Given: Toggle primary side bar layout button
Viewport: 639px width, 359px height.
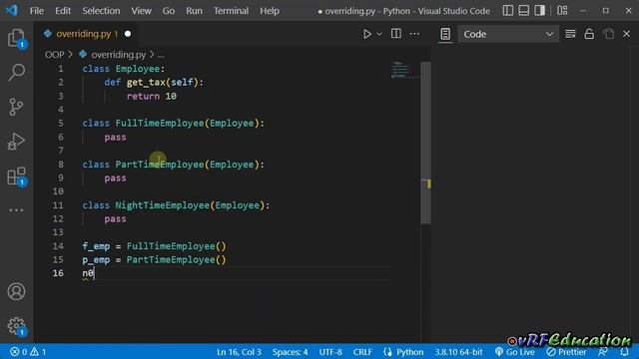Looking at the screenshot, I should [x=508, y=11].
